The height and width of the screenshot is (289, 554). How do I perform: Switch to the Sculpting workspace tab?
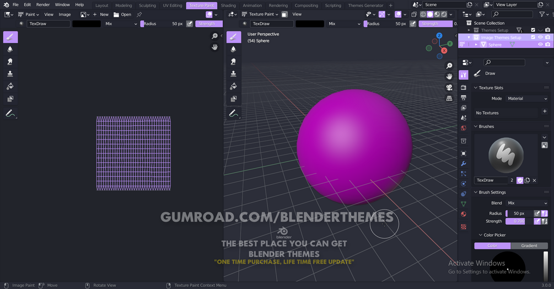point(147,6)
